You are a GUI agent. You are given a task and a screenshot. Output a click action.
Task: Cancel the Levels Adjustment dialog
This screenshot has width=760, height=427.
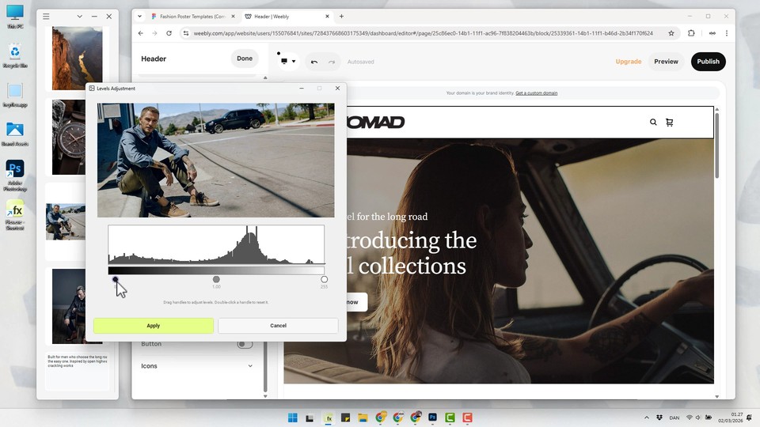278,326
